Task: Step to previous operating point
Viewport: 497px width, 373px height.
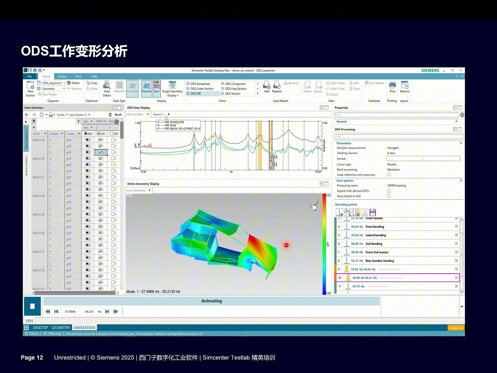Action: click(x=56, y=312)
